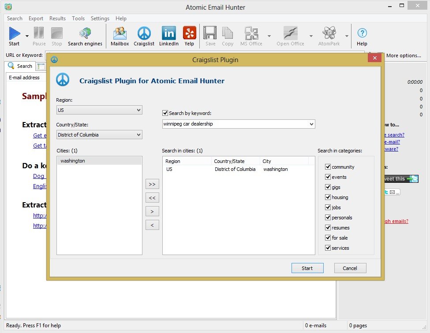Click the More options... button
Viewport: 430px width, 333px height.
[x=404, y=55]
